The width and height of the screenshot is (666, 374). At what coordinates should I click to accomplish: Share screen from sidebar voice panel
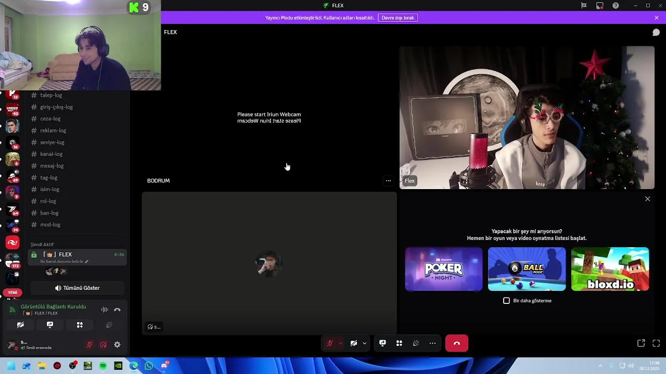[x=50, y=325]
